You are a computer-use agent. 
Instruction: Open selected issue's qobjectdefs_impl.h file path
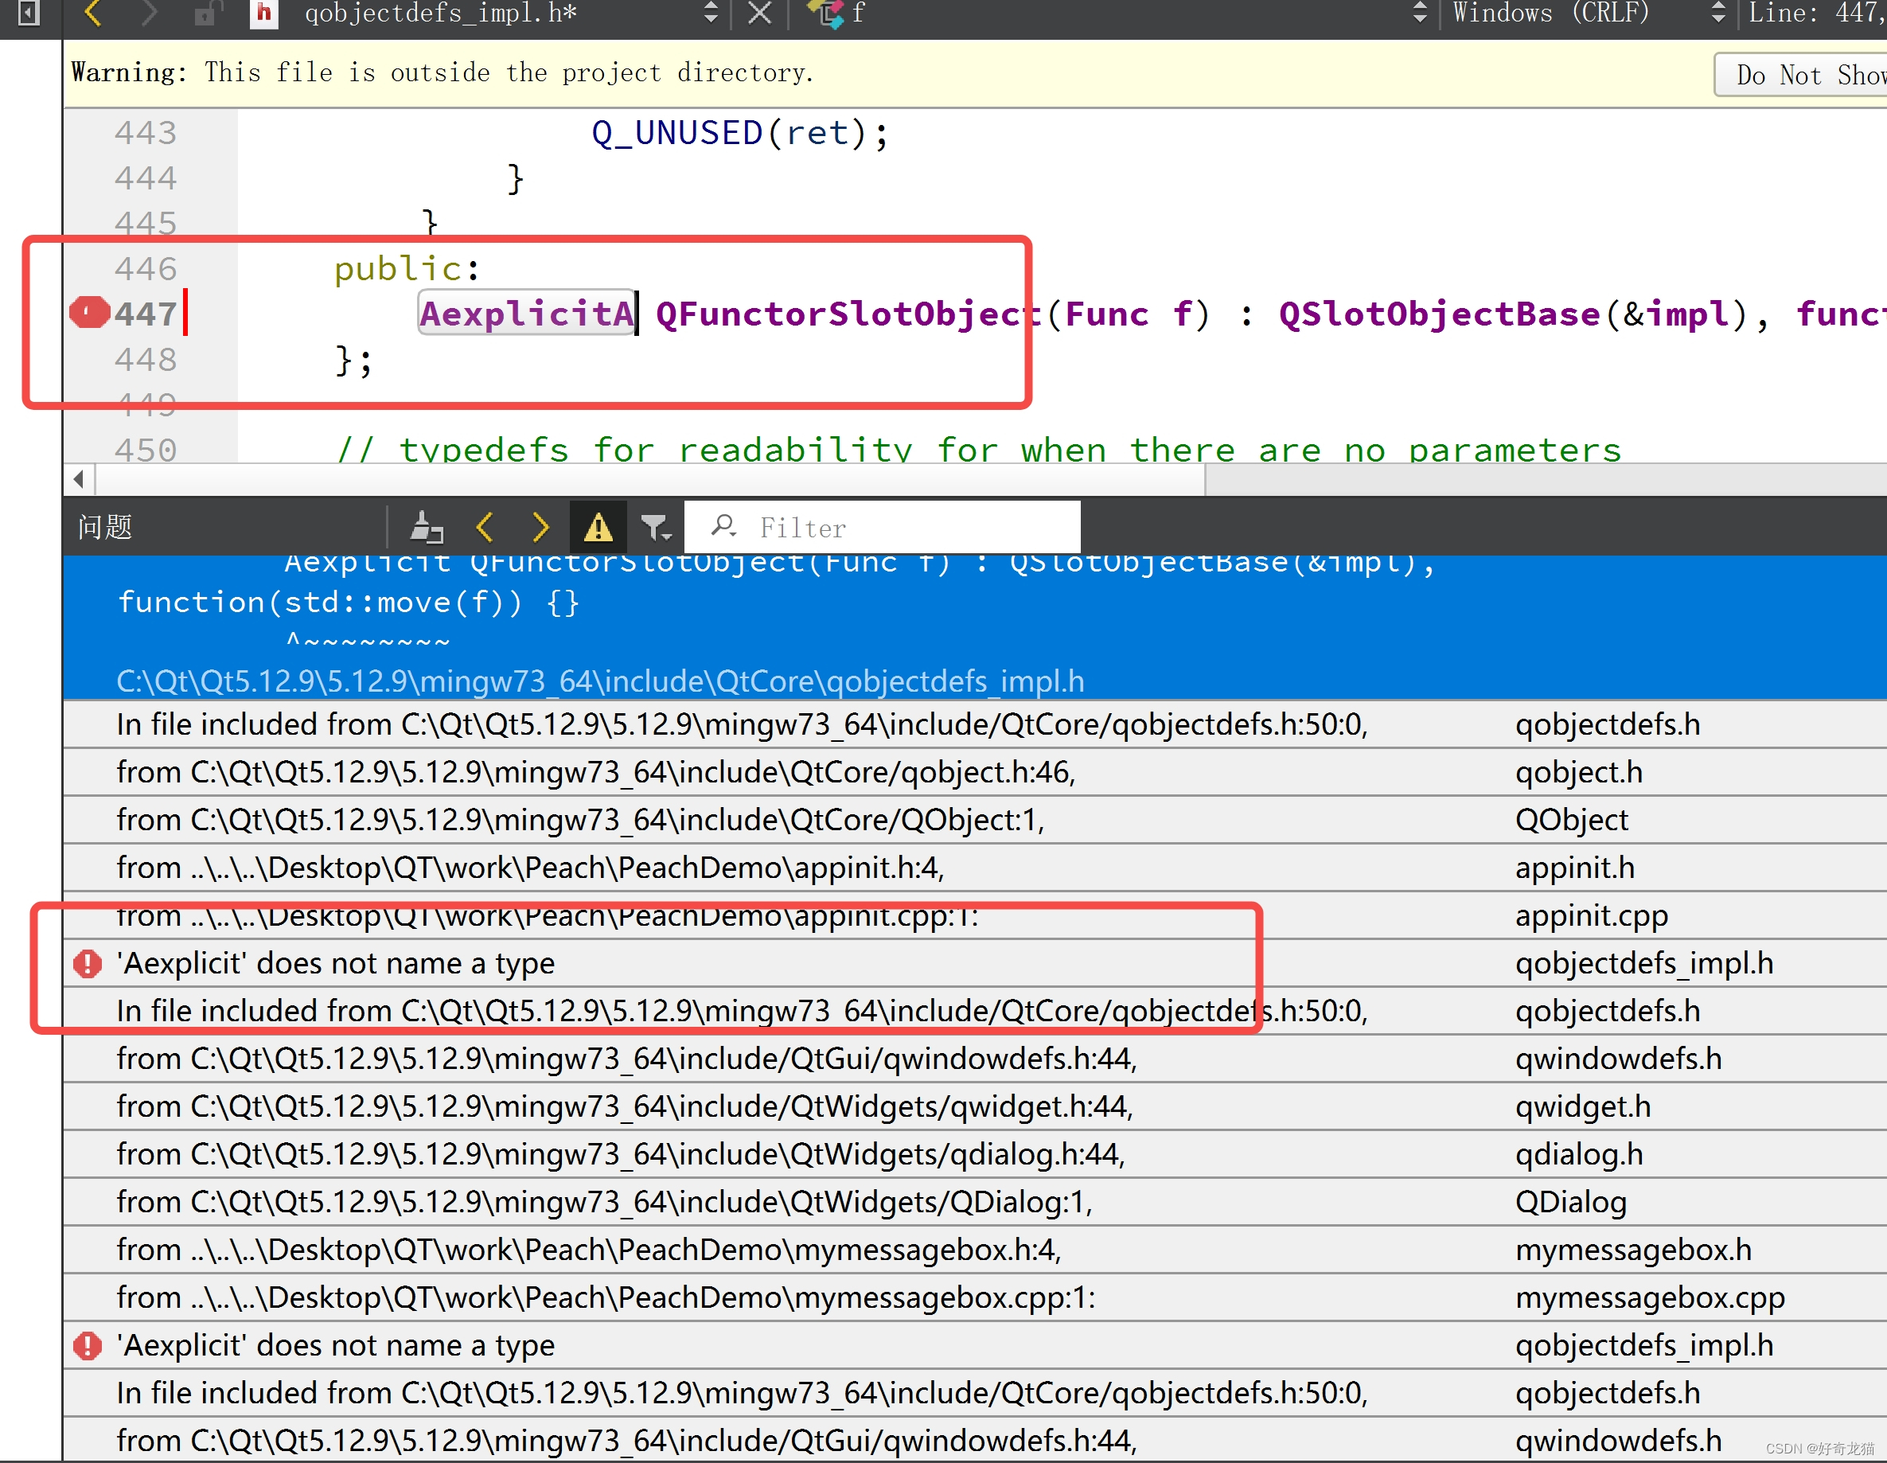(601, 681)
